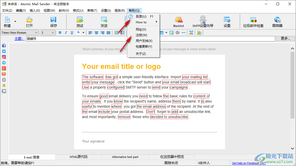
Task: Click the Test (测试) mail icon
Action: [80, 19]
